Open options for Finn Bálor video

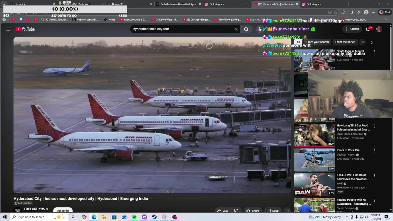pos(375,176)
